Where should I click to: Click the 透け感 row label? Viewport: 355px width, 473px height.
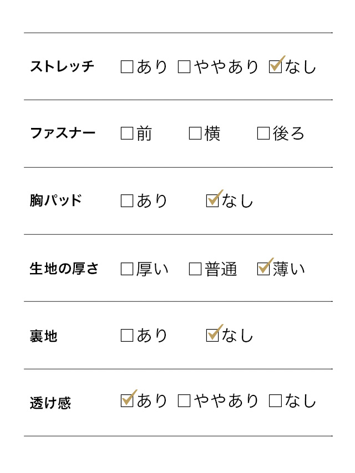point(50,403)
